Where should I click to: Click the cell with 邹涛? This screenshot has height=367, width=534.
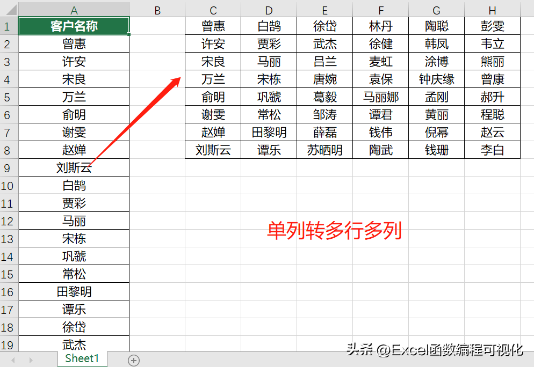pyautogui.click(x=325, y=115)
